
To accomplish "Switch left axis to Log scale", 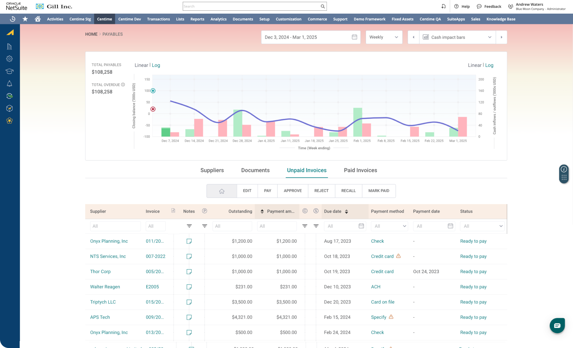I will (x=156, y=65).
